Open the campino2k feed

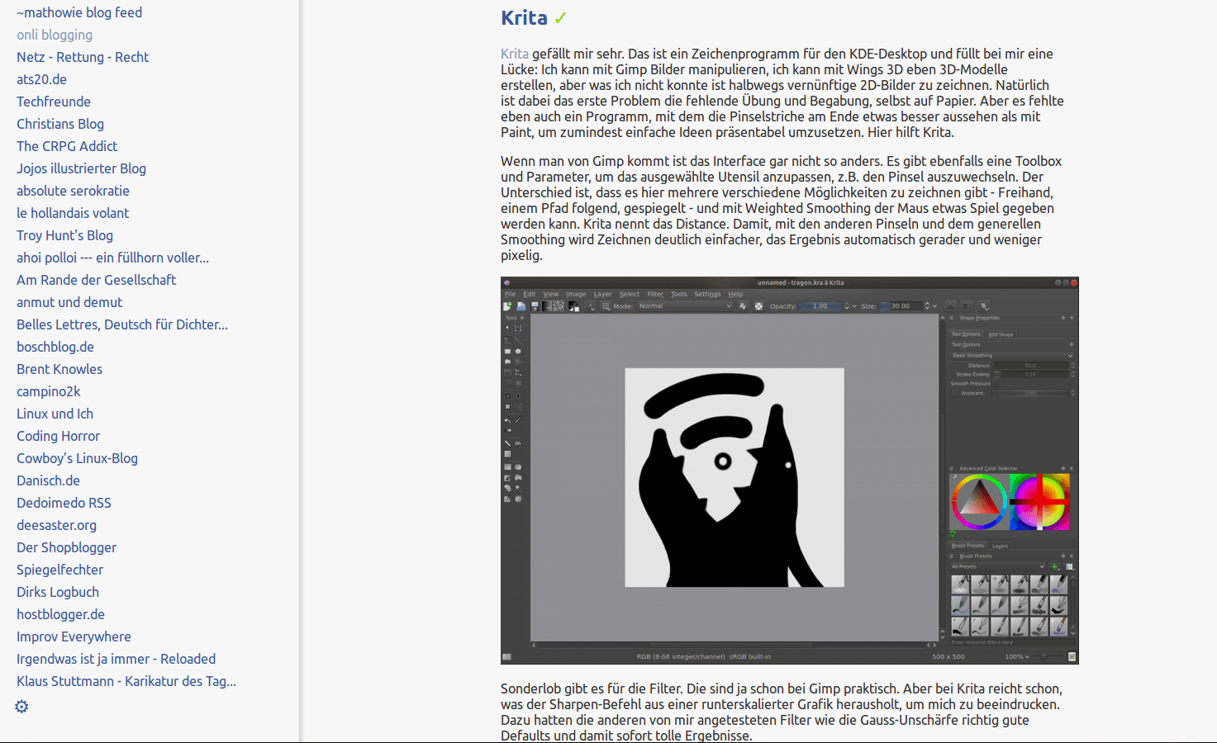49,391
